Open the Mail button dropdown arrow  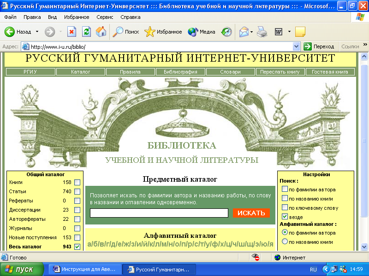pyautogui.click(x=251, y=32)
